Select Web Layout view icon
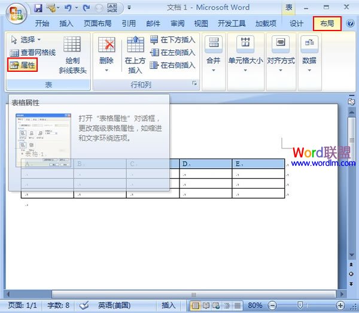359x313 pixels. pyautogui.click(x=216, y=305)
